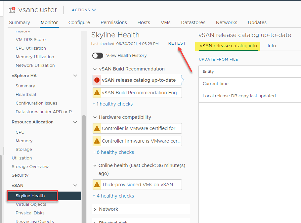Screen dimensions: 301x223
Task: Open Resource Allocation Storage item
Action: pyautogui.click(x=24, y=150)
